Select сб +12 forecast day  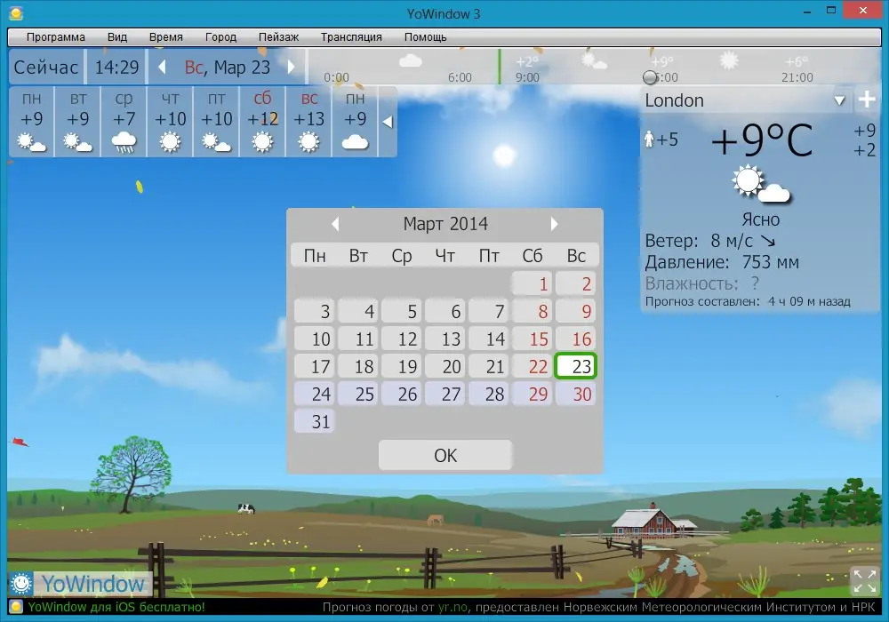click(x=262, y=121)
